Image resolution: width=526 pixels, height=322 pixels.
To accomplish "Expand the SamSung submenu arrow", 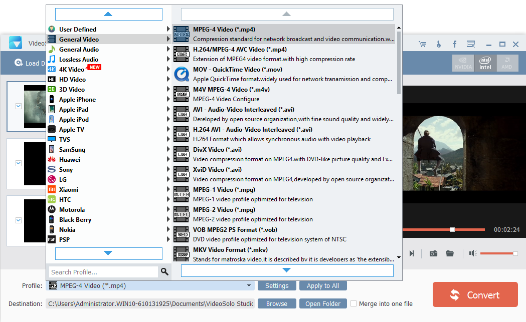I will point(168,149).
